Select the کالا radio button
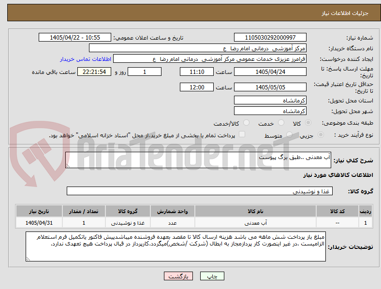This screenshot has height=289, width=381. (308, 123)
